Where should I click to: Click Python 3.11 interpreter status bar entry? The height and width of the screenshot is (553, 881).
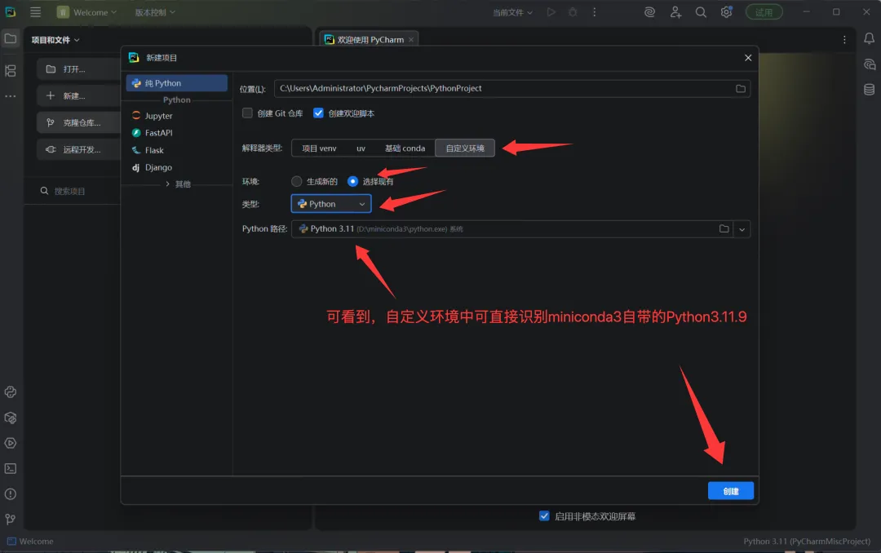point(807,542)
